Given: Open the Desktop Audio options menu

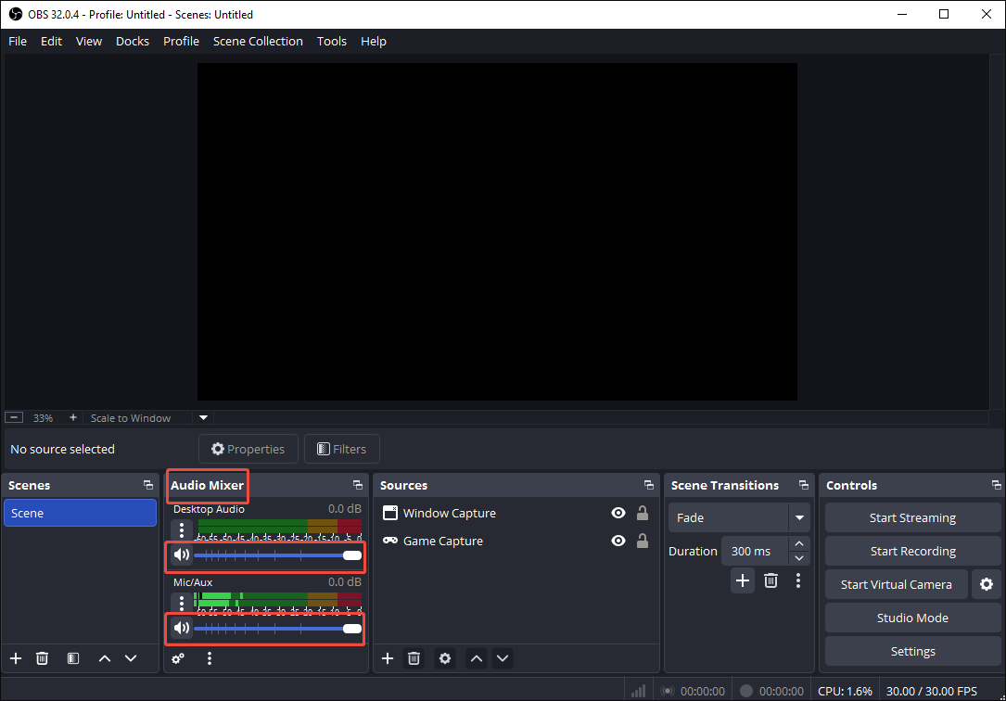Looking at the screenshot, I should click(181, 529).
